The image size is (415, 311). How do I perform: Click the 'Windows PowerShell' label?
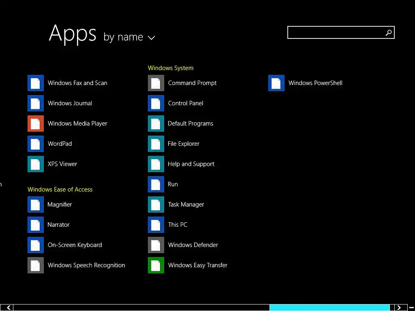coord(315,83)
